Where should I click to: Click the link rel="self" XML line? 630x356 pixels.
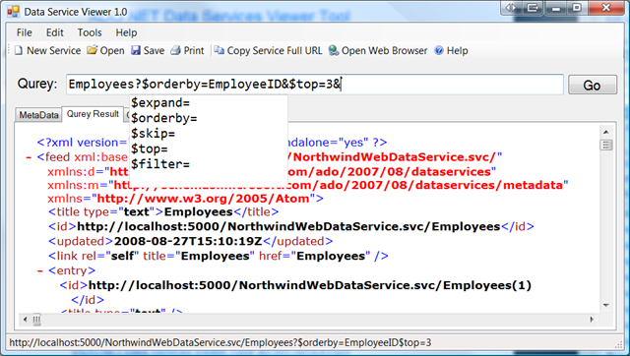[219, 256]
